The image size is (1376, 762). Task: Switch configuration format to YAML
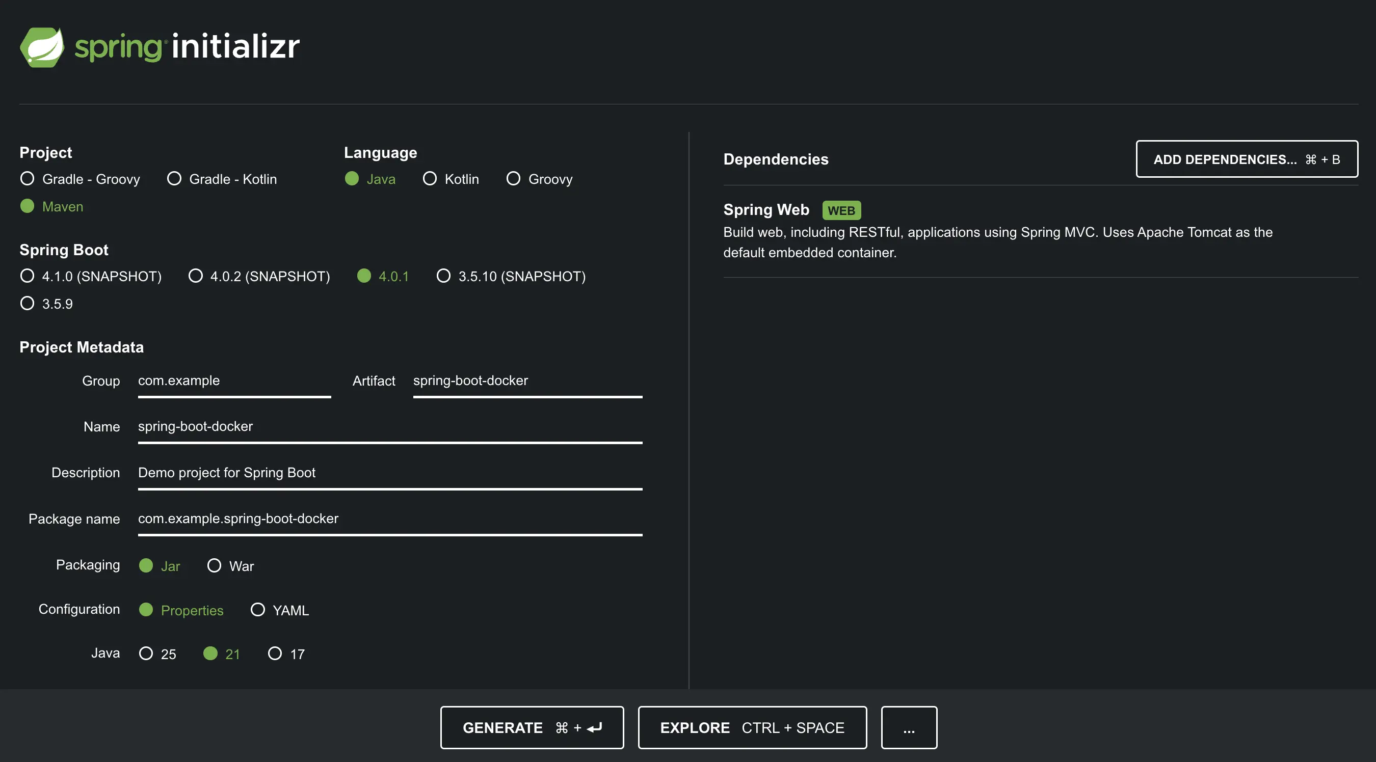pyautogui.click(x=258, y=610)
